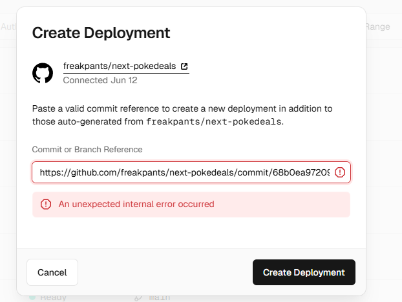
Task: Click the inline freakpants/next-pokedeals monospace text
Action: [x=214, y=121]
